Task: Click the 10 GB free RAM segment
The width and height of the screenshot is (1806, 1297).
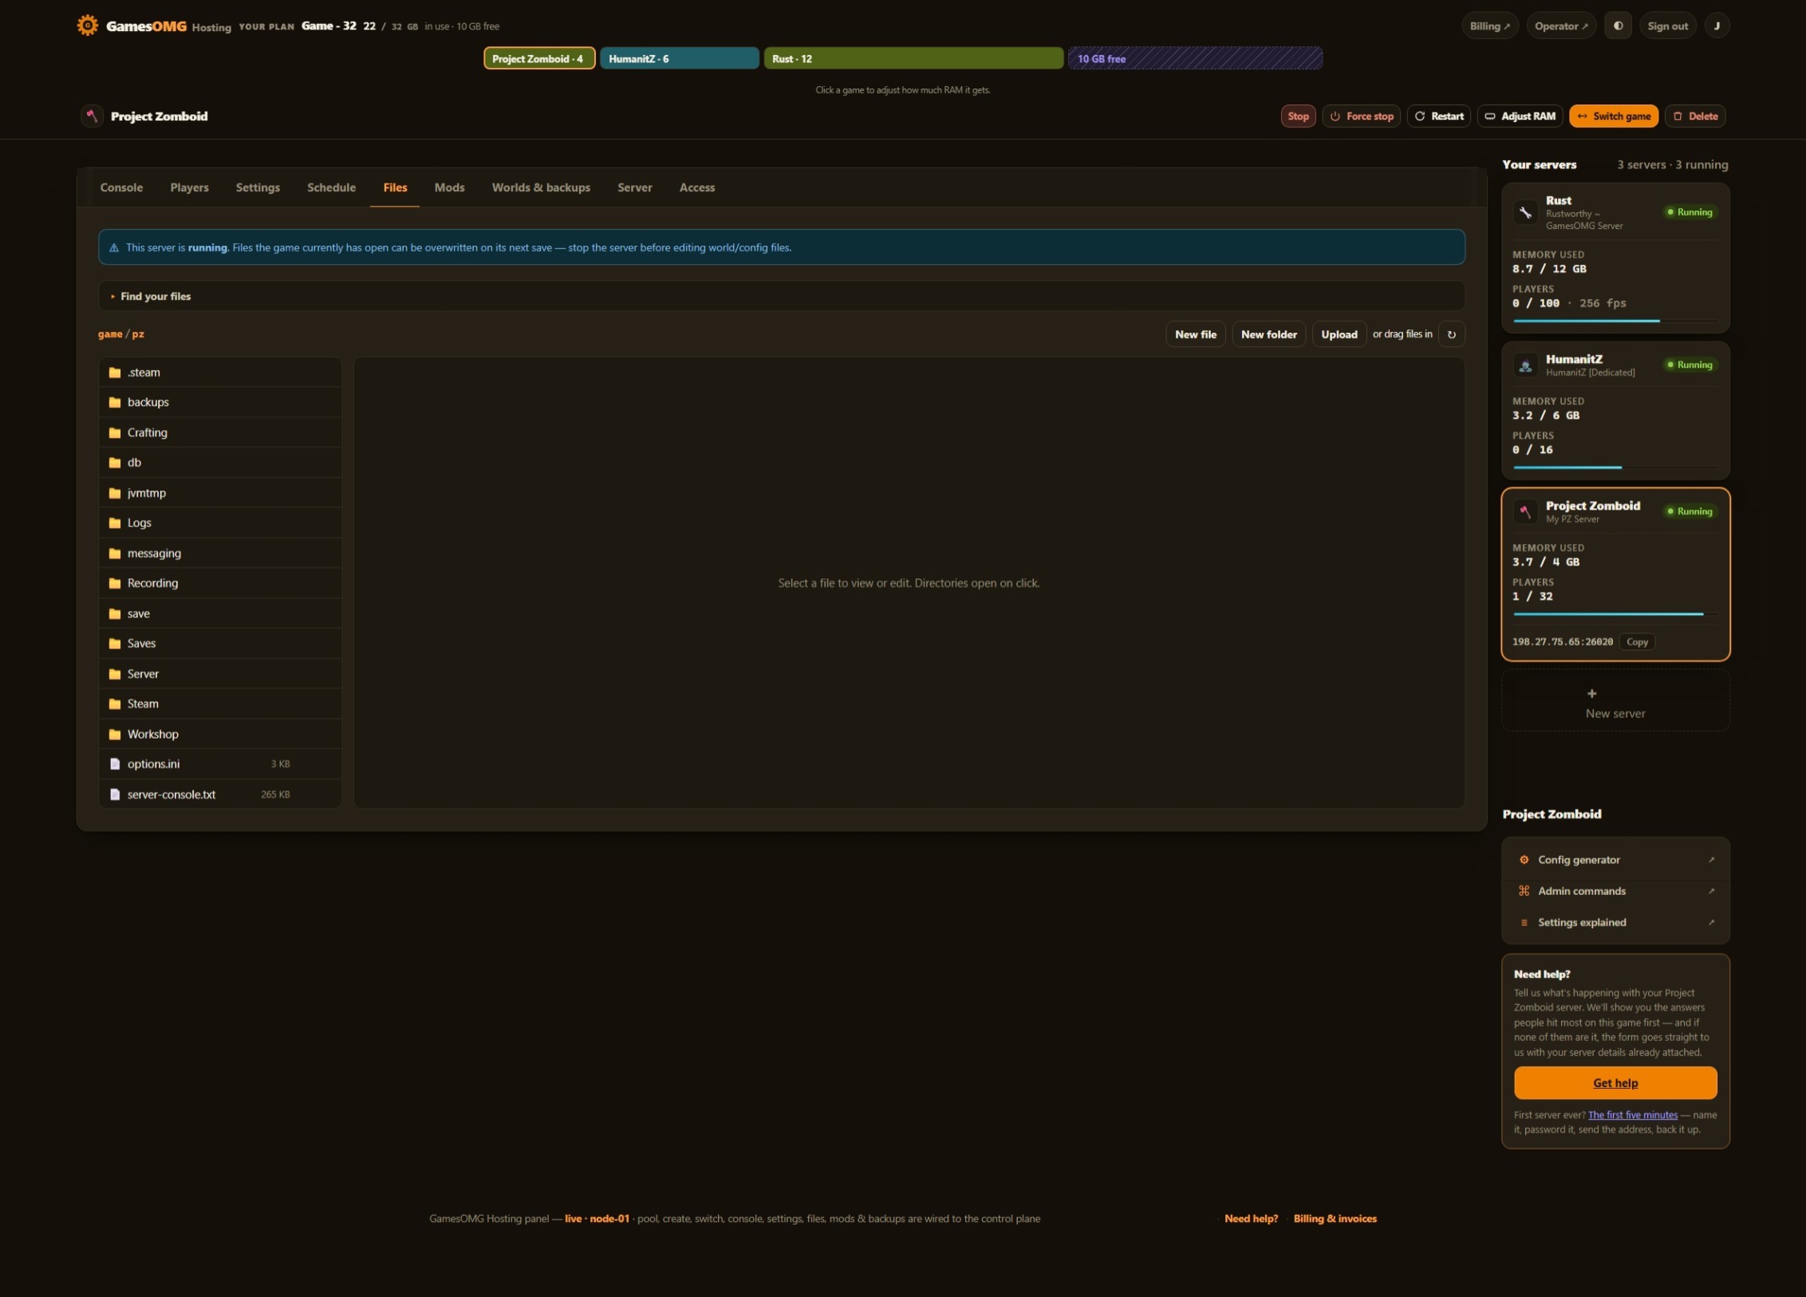Action: tap(1195, 58)
